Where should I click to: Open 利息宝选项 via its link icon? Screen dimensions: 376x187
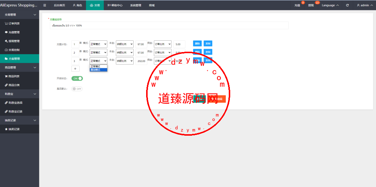coord(6,103)
